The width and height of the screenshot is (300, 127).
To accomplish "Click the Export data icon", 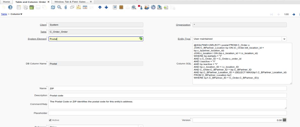I will click(x=159, y=7).
